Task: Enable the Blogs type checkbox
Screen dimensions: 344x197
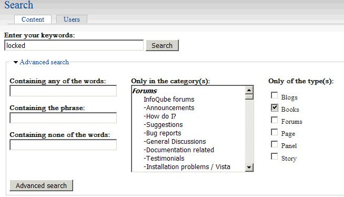Action: click(274, 95)
